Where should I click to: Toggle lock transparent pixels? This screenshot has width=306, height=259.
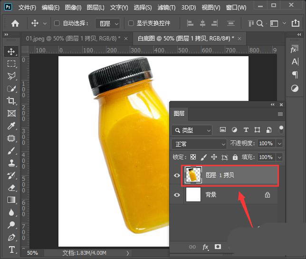[x=193, y=157]
